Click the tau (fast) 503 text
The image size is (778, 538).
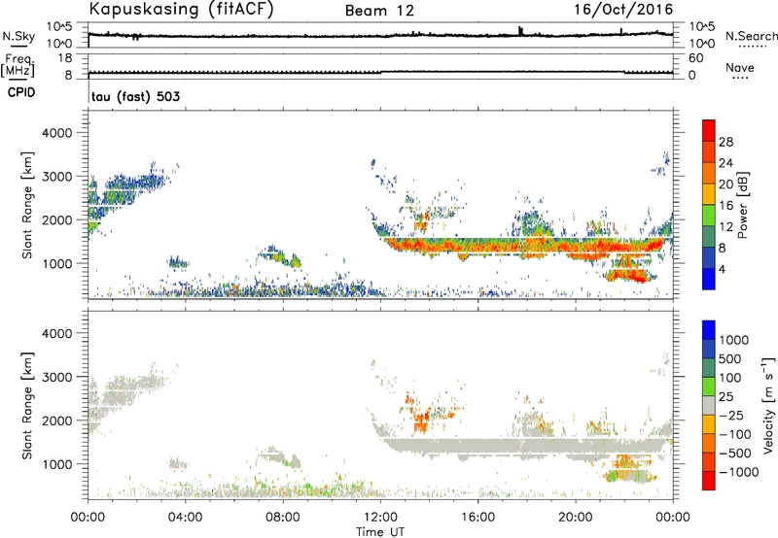135,96
